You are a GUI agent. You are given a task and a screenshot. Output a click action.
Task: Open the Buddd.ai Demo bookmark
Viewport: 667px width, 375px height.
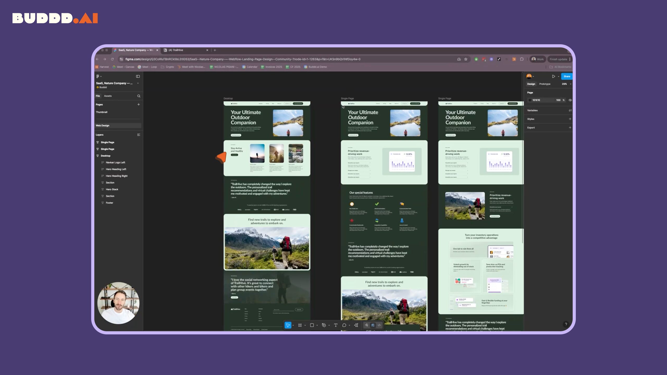point(315,67)
